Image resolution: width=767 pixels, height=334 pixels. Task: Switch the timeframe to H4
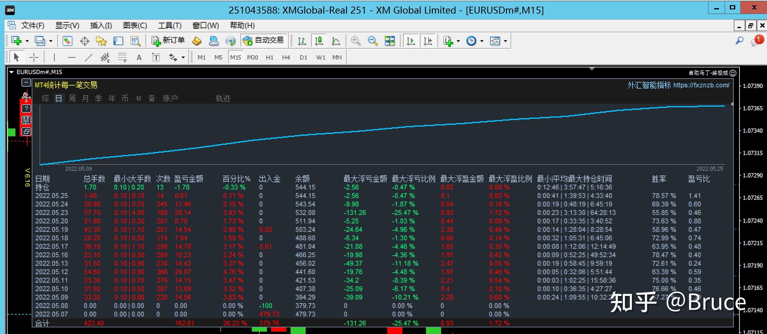(x=286, y=57)
